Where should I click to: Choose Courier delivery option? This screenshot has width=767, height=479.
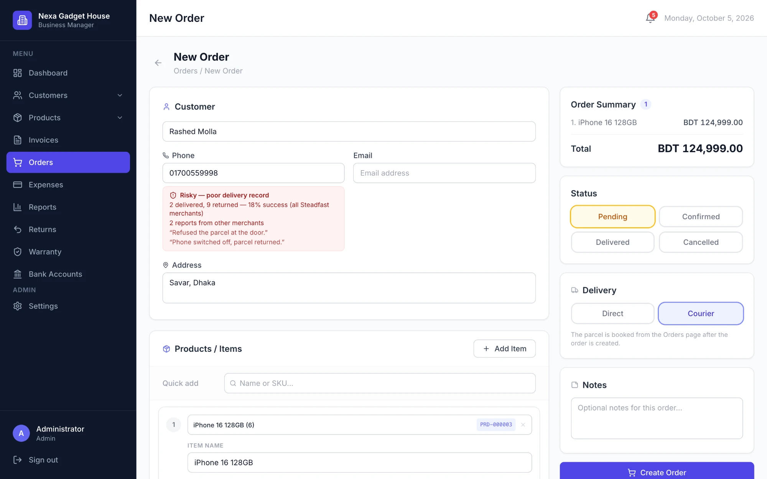click(701, 313)
